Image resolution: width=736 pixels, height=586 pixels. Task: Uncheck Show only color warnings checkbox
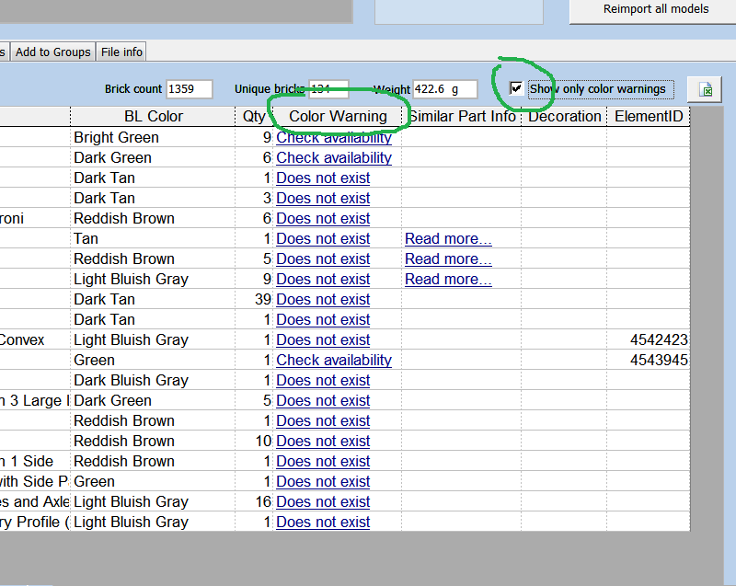516,88
